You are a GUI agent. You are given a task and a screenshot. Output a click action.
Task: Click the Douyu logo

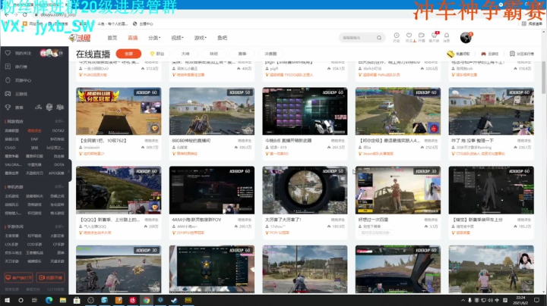(80, 38)
